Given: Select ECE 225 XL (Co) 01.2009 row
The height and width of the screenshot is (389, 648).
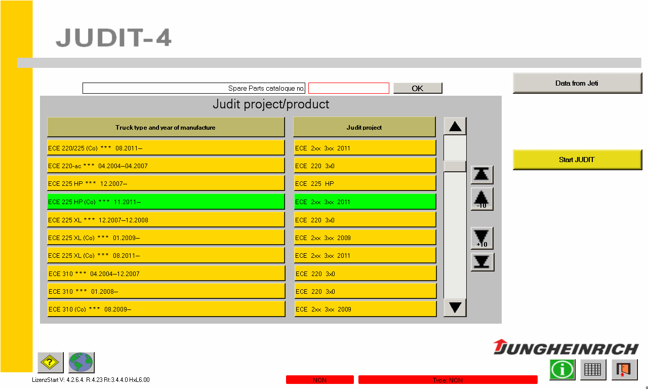Looking at the screenshot, I should 166,238.
